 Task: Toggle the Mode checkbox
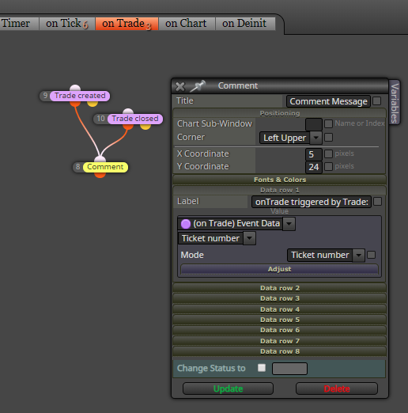[371, 255]
